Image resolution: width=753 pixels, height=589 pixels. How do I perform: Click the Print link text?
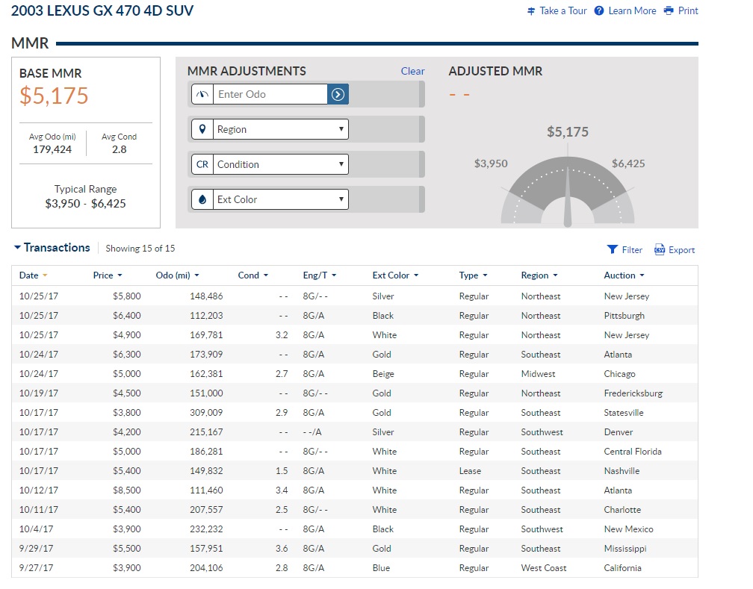pyautogui.click(x=688, y=10)
